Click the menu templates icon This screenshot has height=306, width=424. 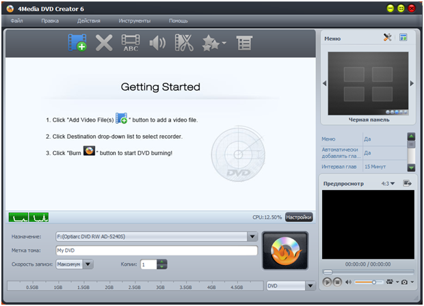[x=403, y=38]
